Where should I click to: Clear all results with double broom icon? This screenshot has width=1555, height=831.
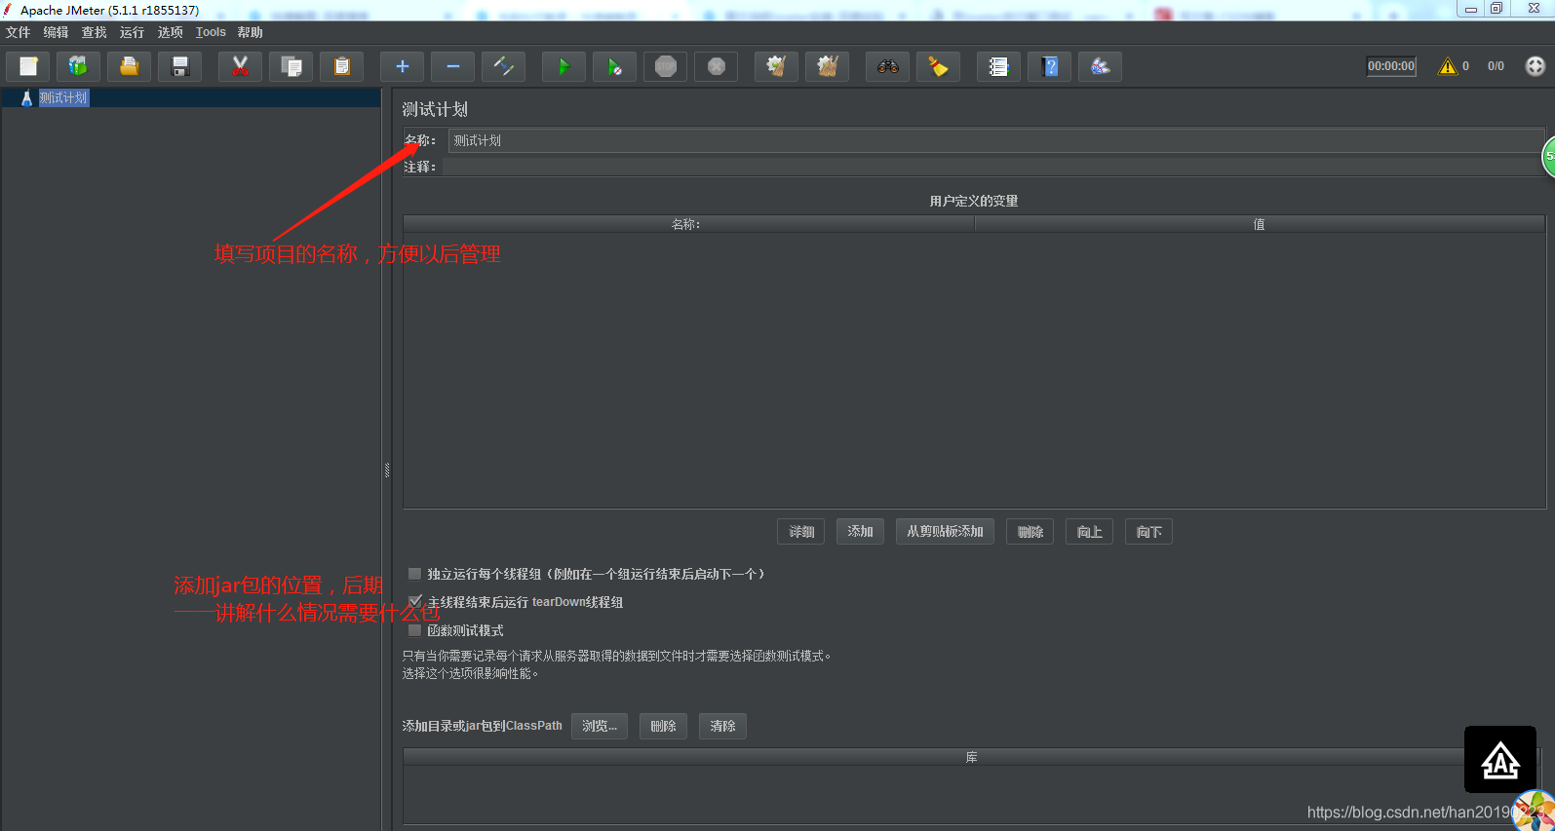827,66
